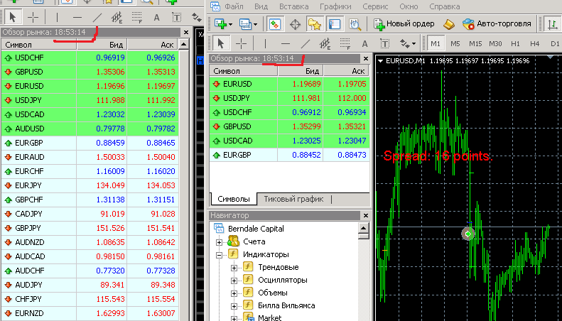Screen dimensions: 562x321
Task: Click the new chart icon in the right window
Action: (220, 24)
